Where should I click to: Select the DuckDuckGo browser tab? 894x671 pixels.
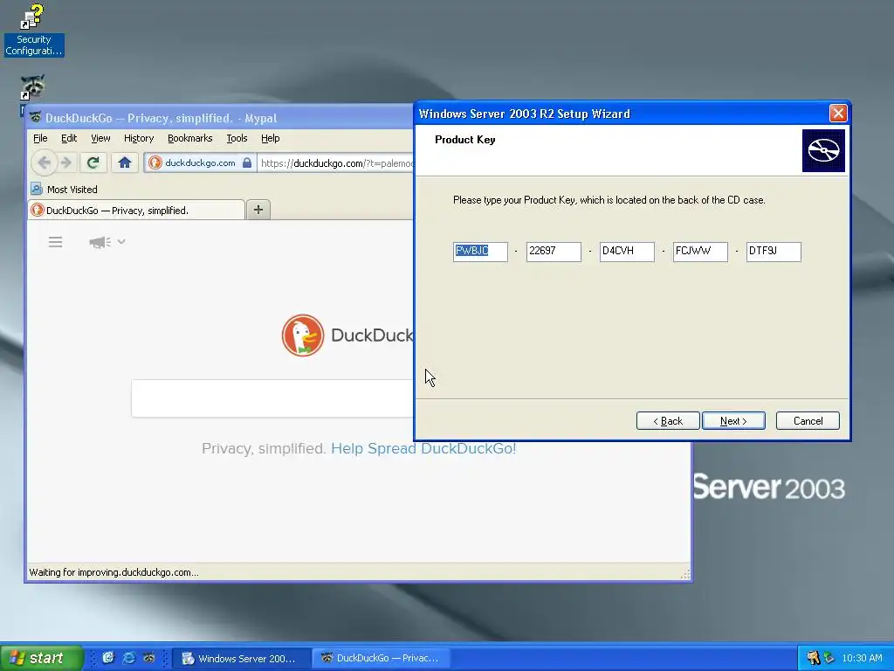pyautogui.click(x=135, y=210)
